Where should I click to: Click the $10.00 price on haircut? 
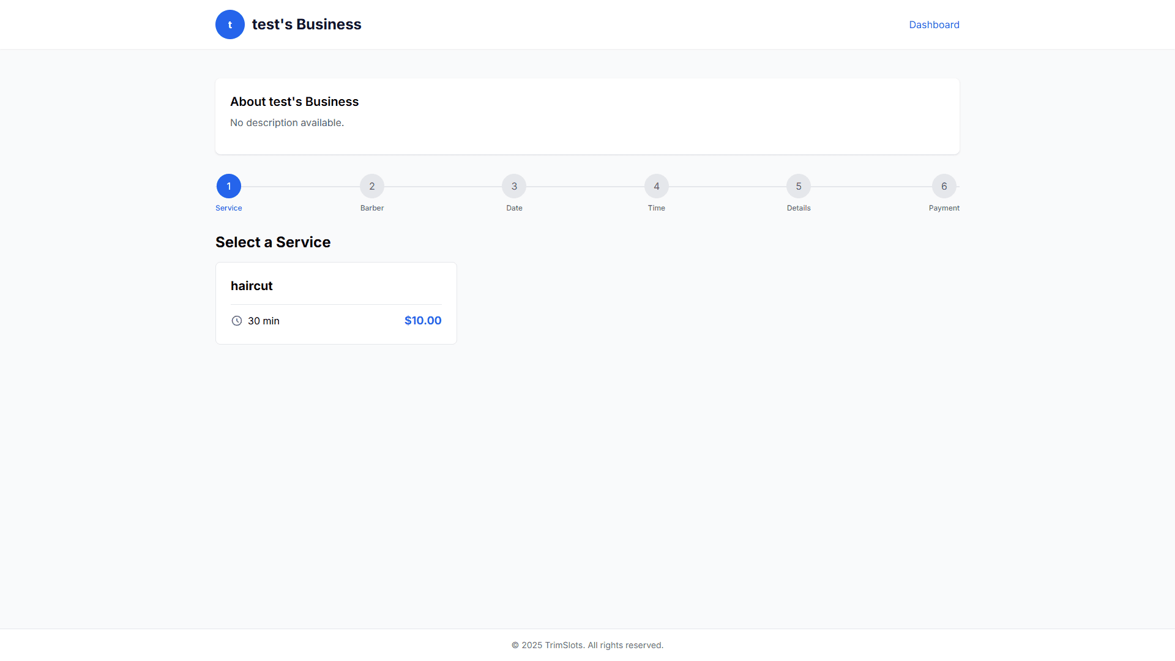click(x=423, y=321)
